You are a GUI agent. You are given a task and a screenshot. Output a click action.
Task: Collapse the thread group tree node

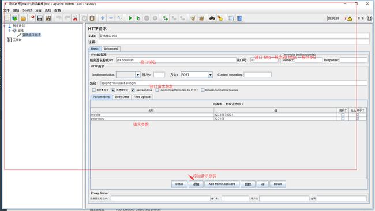click(x=9, y=31)
